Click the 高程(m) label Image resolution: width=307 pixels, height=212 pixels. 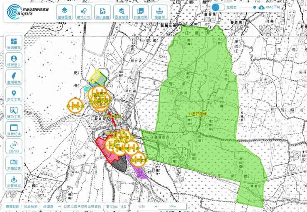[x=112, y=207]
